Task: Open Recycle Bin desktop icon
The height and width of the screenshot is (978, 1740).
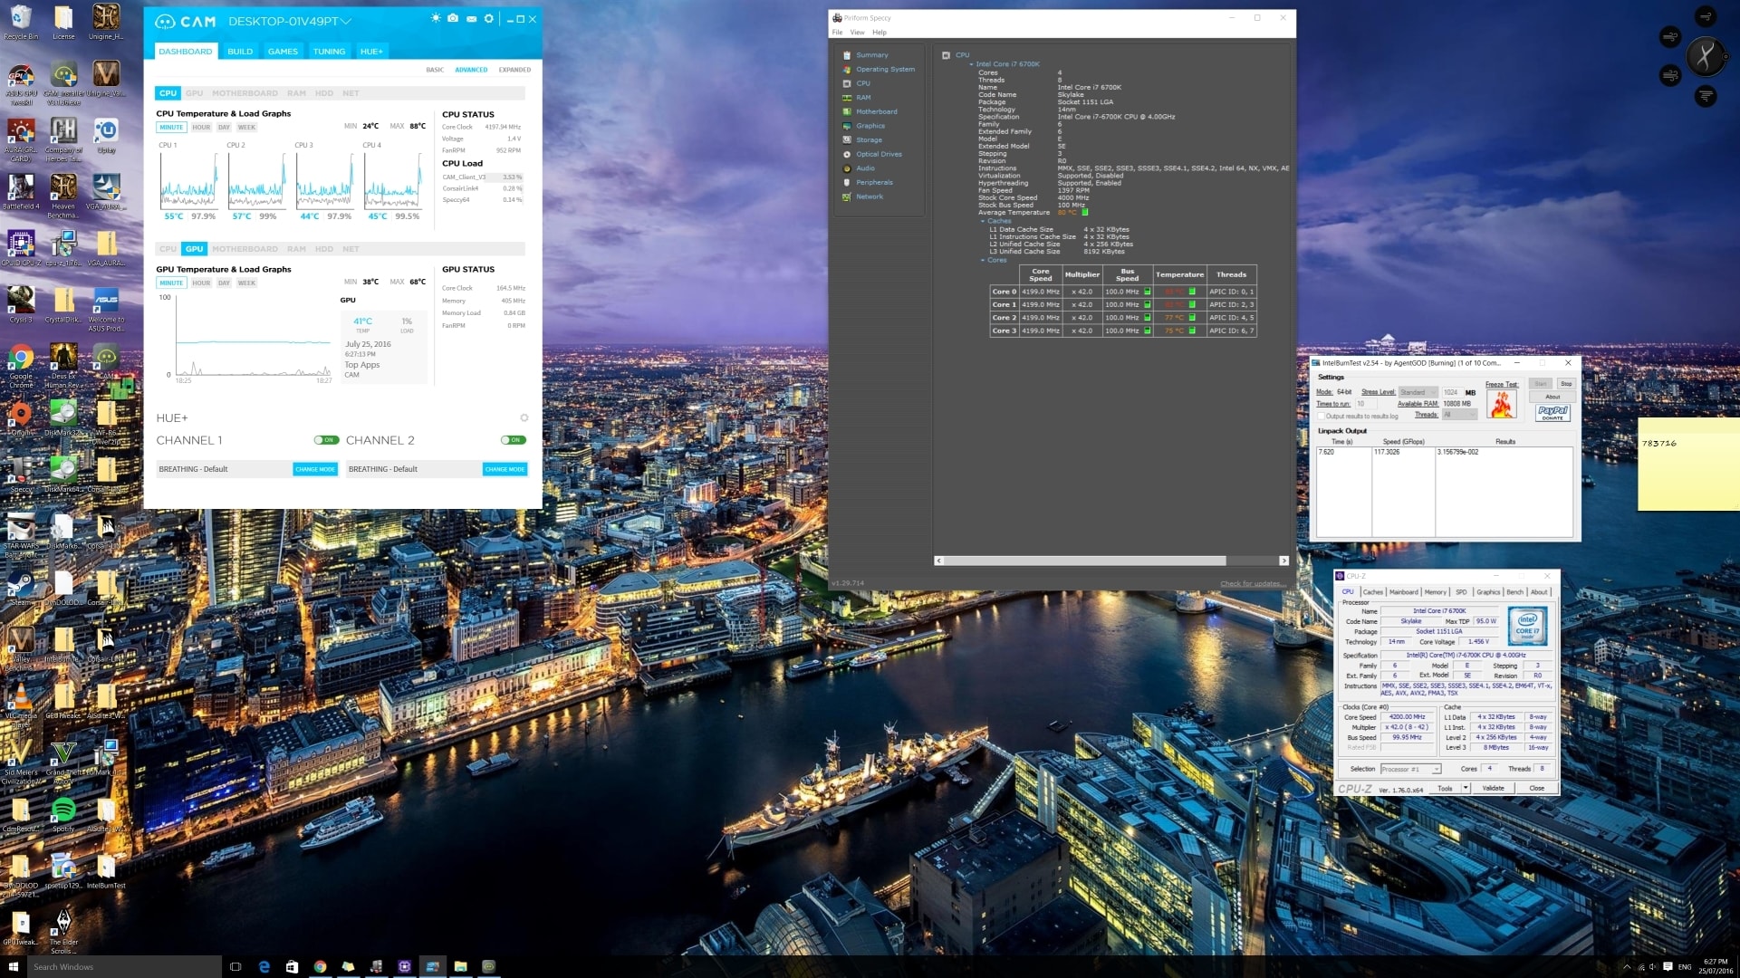Action: pos(20,23)
